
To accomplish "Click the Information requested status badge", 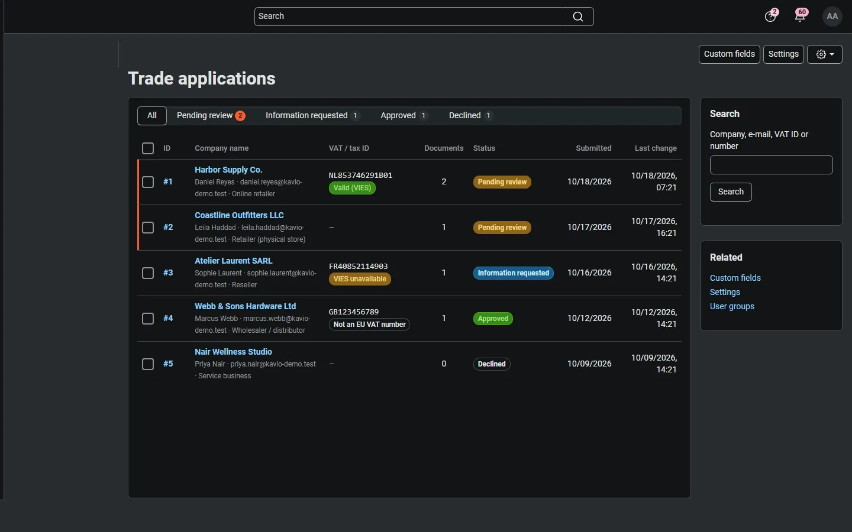I will (514, 273).
